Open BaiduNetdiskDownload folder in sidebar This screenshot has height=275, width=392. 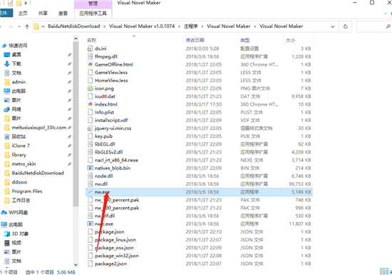pyautogui.click(x=38, y=173)
